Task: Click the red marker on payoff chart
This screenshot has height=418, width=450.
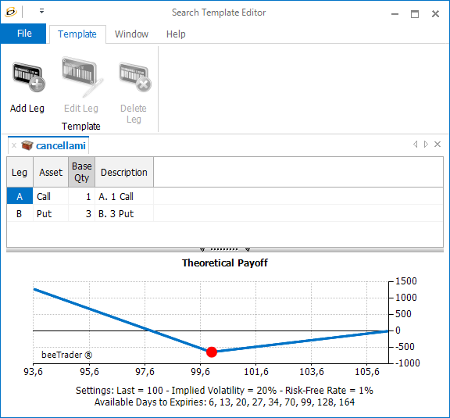Action: (212, 352)
